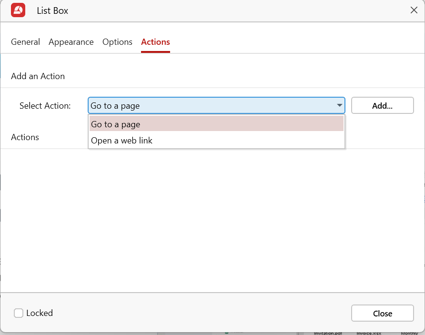Open the Appearance tab

point(71,42)
